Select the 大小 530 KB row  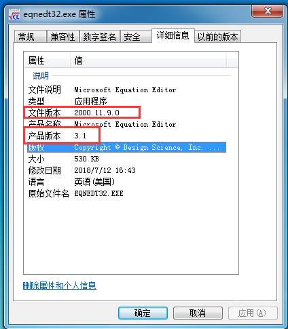[x=126, y=159]
